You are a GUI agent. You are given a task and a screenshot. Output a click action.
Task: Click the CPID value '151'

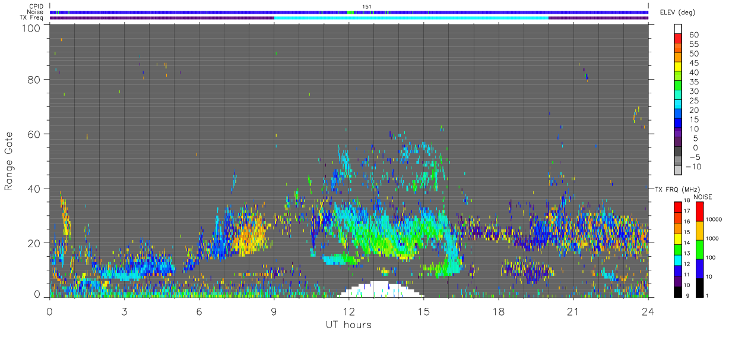tap(367, 7)
